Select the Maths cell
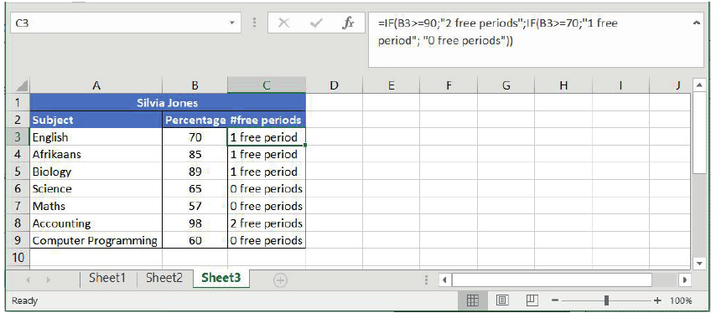The width and height of the screenshot is (711, 313). click(x=96, y=206)
